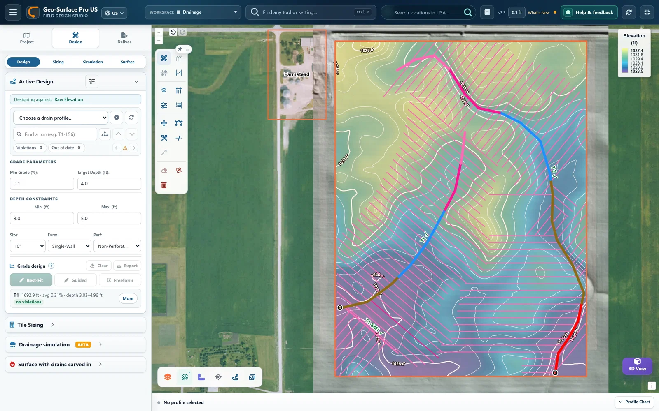Click the scissors cut tool

point(164,138)
